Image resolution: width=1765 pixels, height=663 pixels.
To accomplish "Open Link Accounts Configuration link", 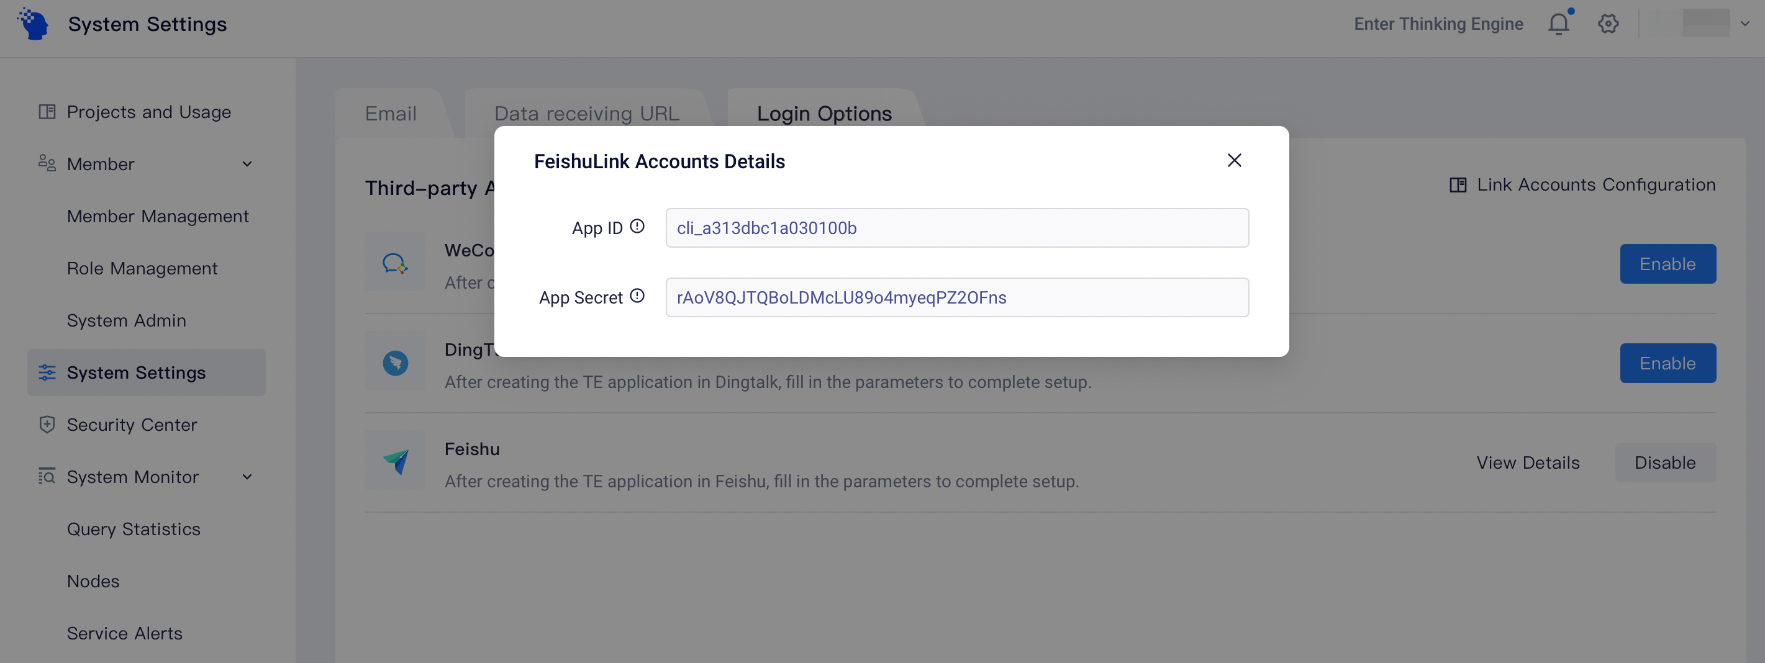I will tap(1582, 185).
